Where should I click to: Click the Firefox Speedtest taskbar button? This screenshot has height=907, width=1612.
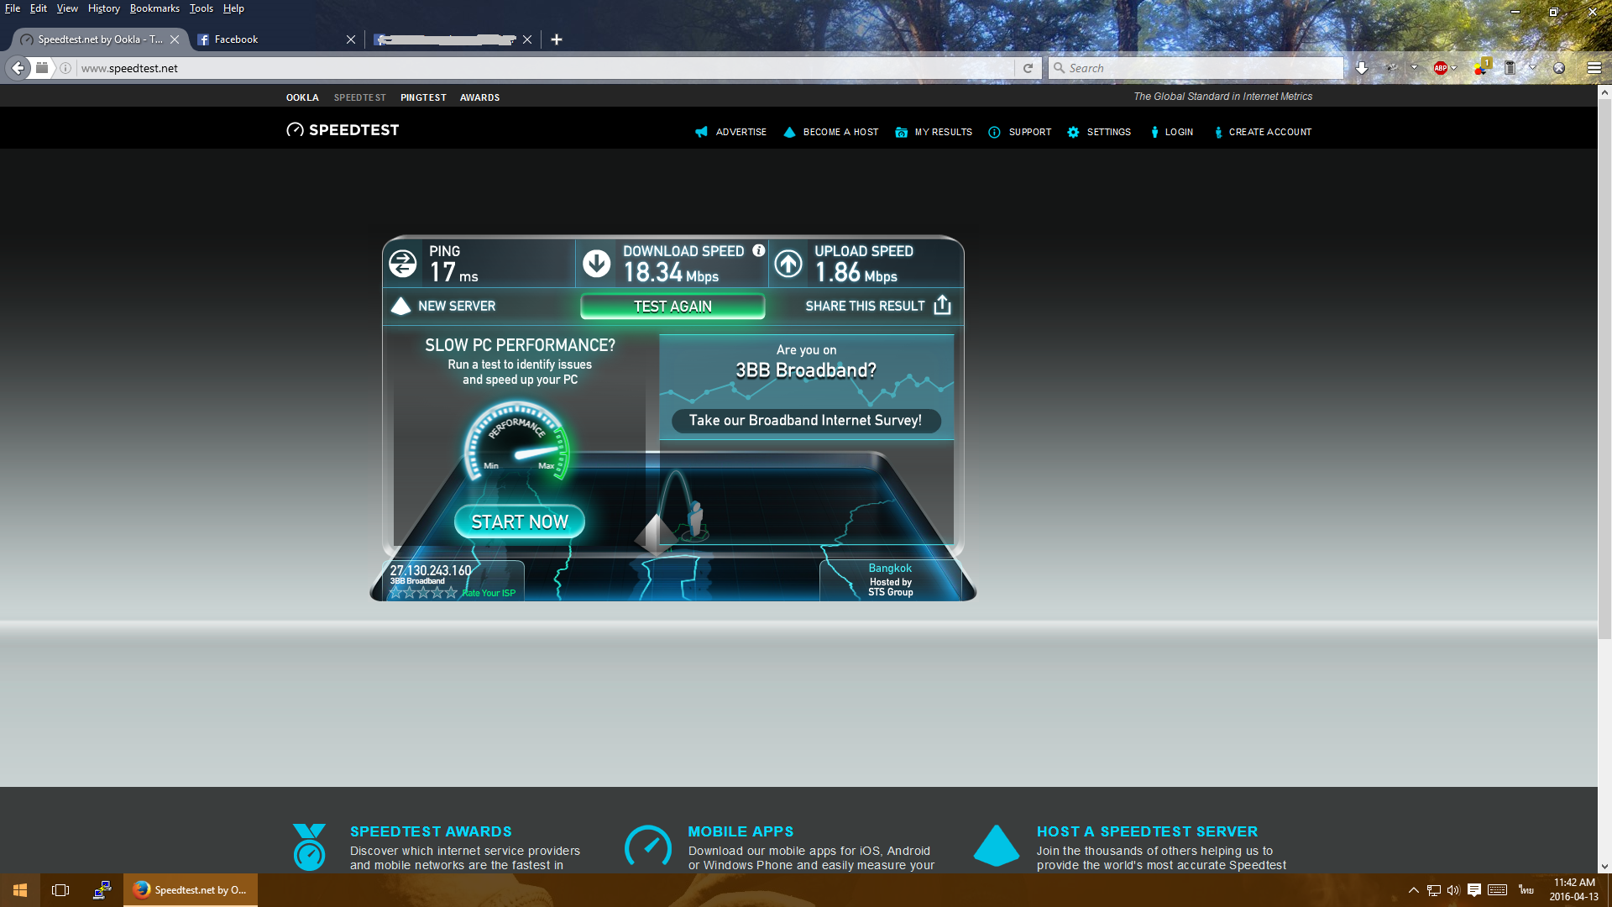(x=191, y=890)
